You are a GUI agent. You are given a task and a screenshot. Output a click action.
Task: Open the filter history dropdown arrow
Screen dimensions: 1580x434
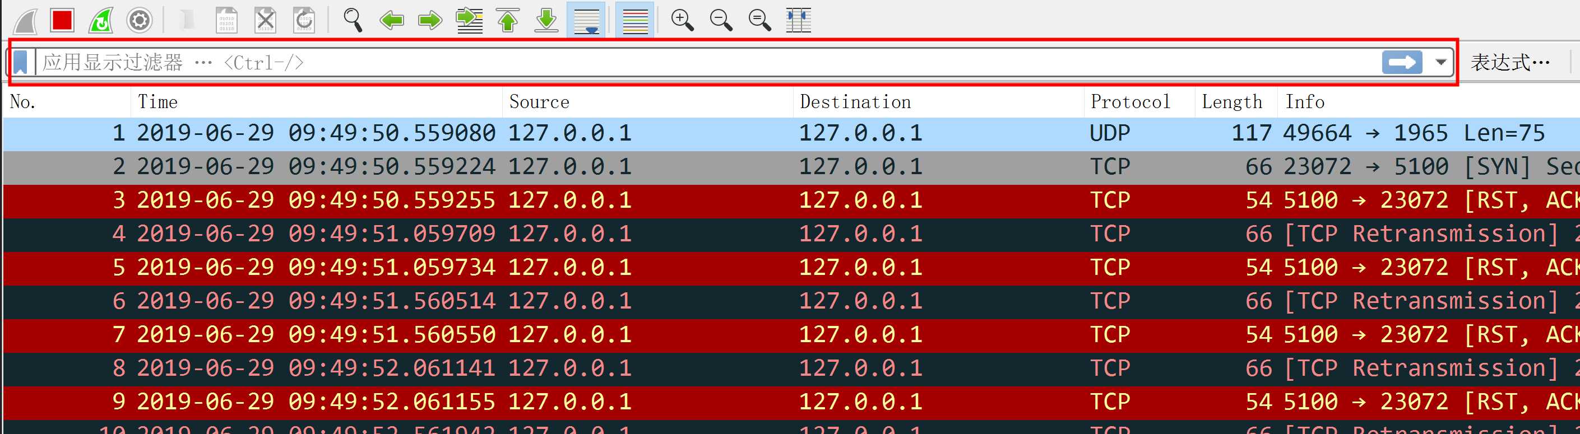click(x=1441, y=63)
